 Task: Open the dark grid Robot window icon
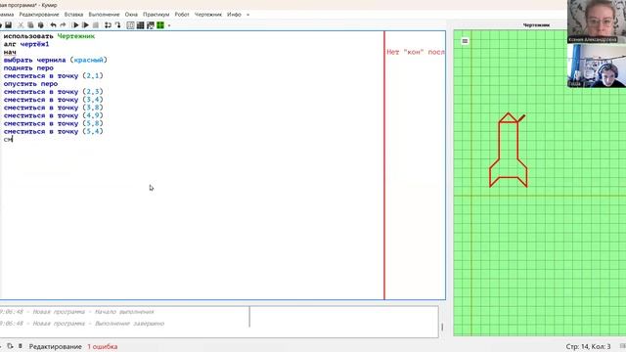141,25
